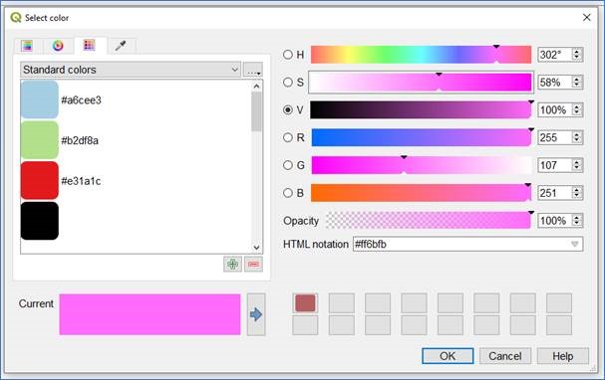Select the H hue radio button

pyautogui.click(x=288, y=55)
